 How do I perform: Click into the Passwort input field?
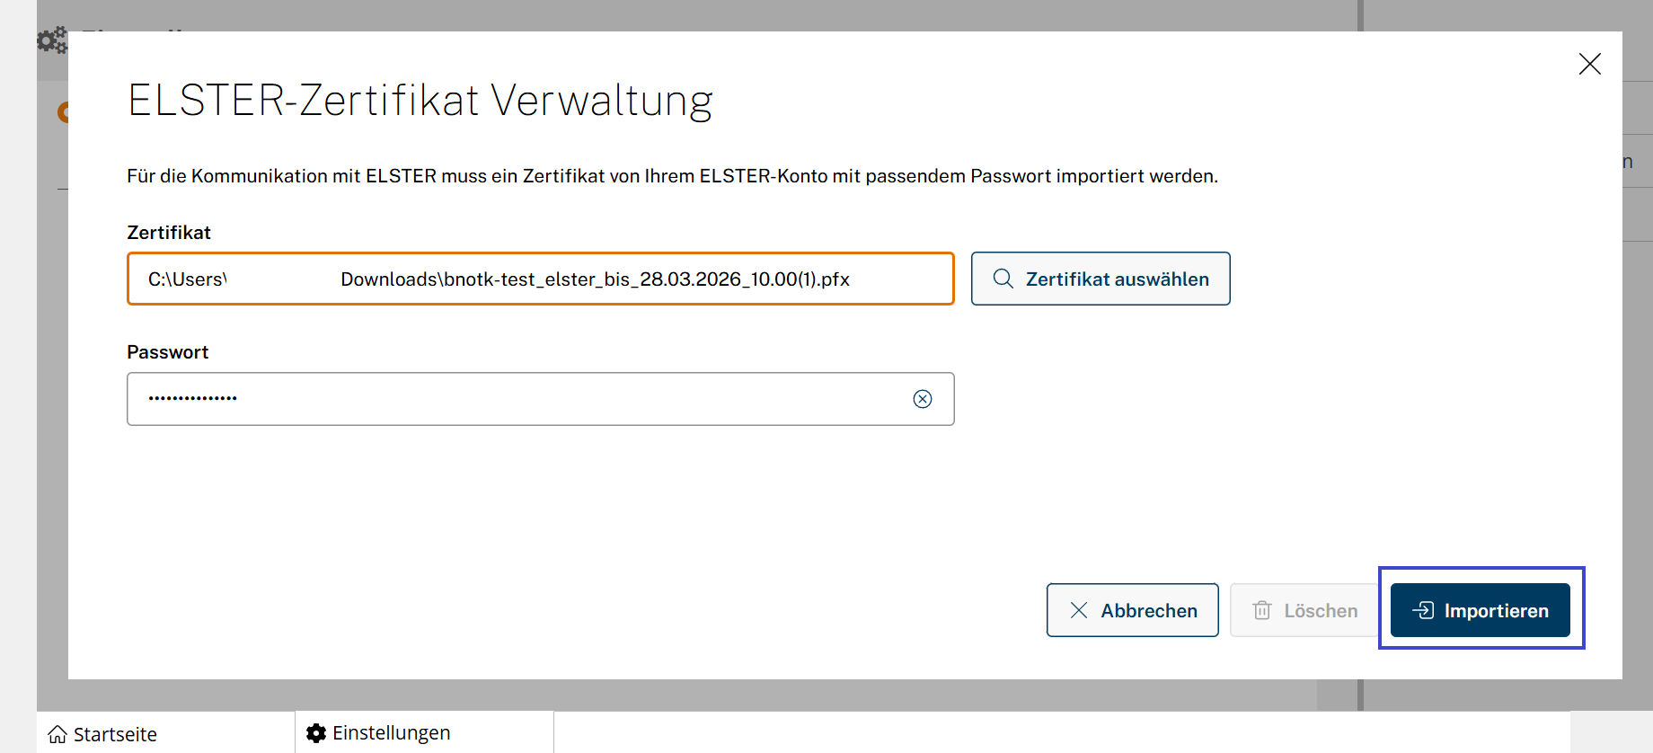pyautogui.click(x=521, y=399)
